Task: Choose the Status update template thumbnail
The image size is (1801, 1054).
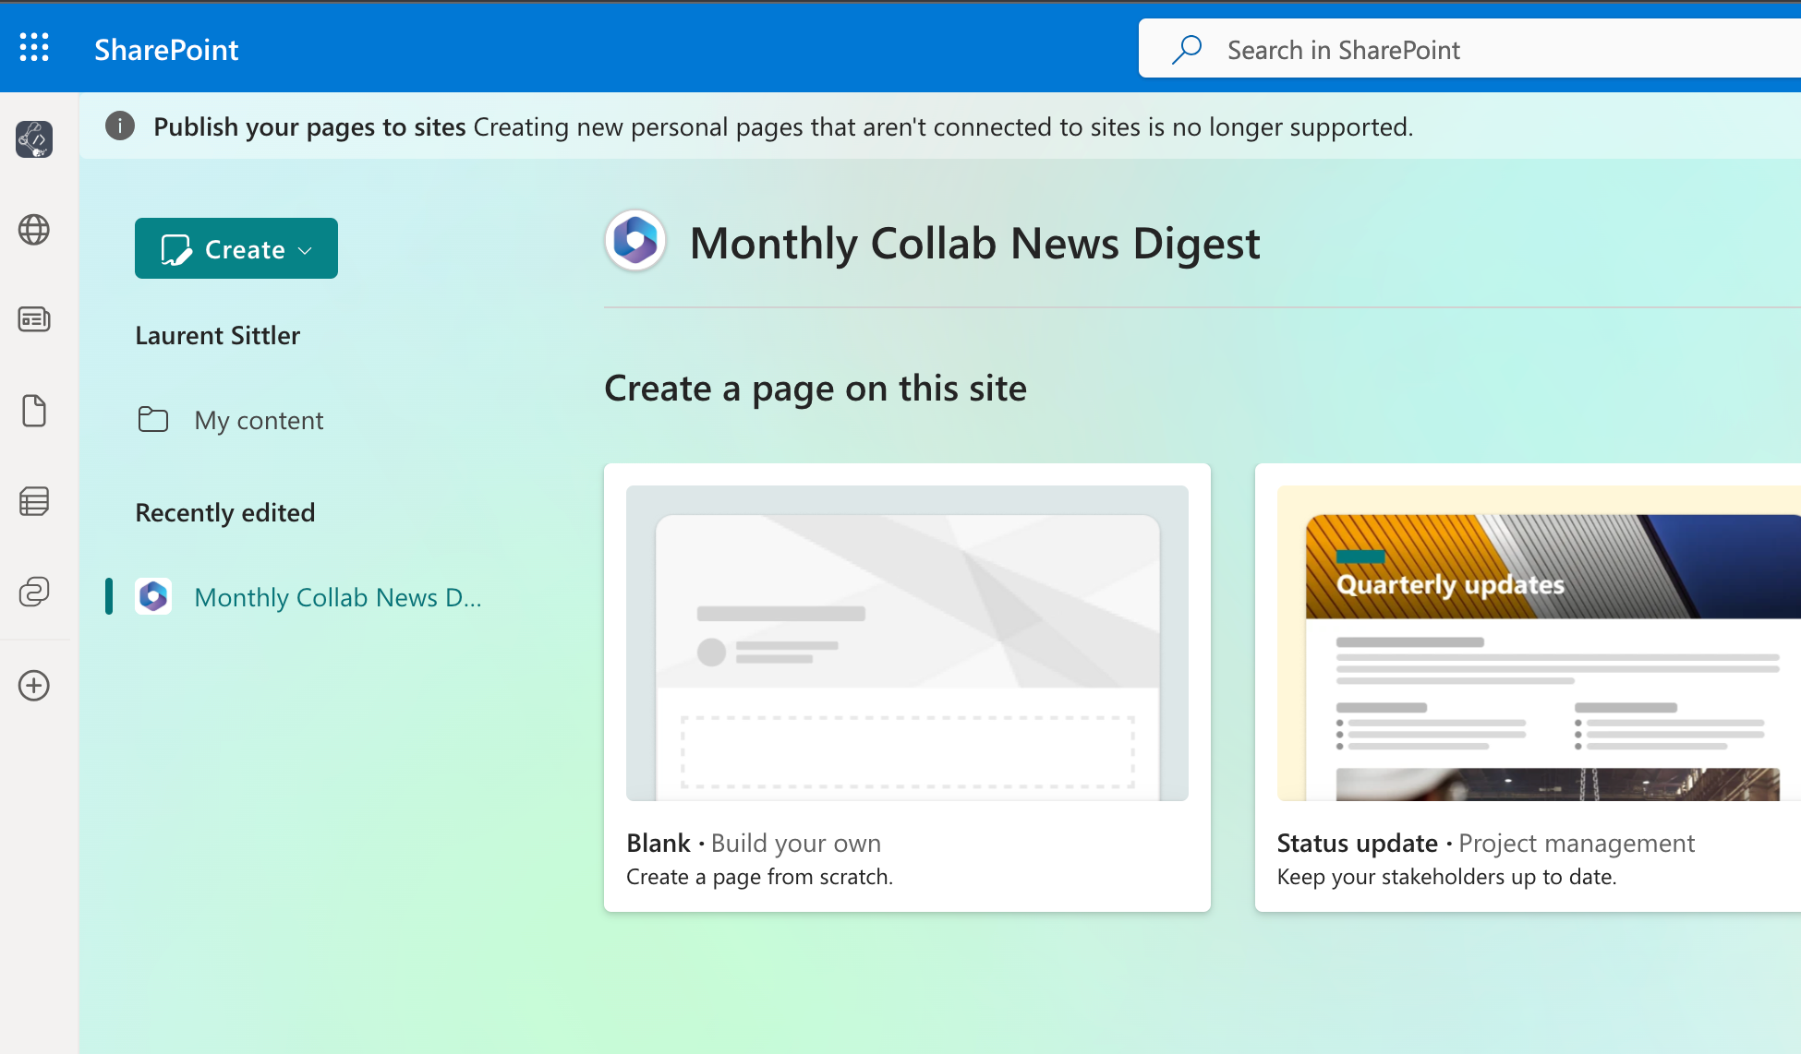Action: (x=1539, y=643)
